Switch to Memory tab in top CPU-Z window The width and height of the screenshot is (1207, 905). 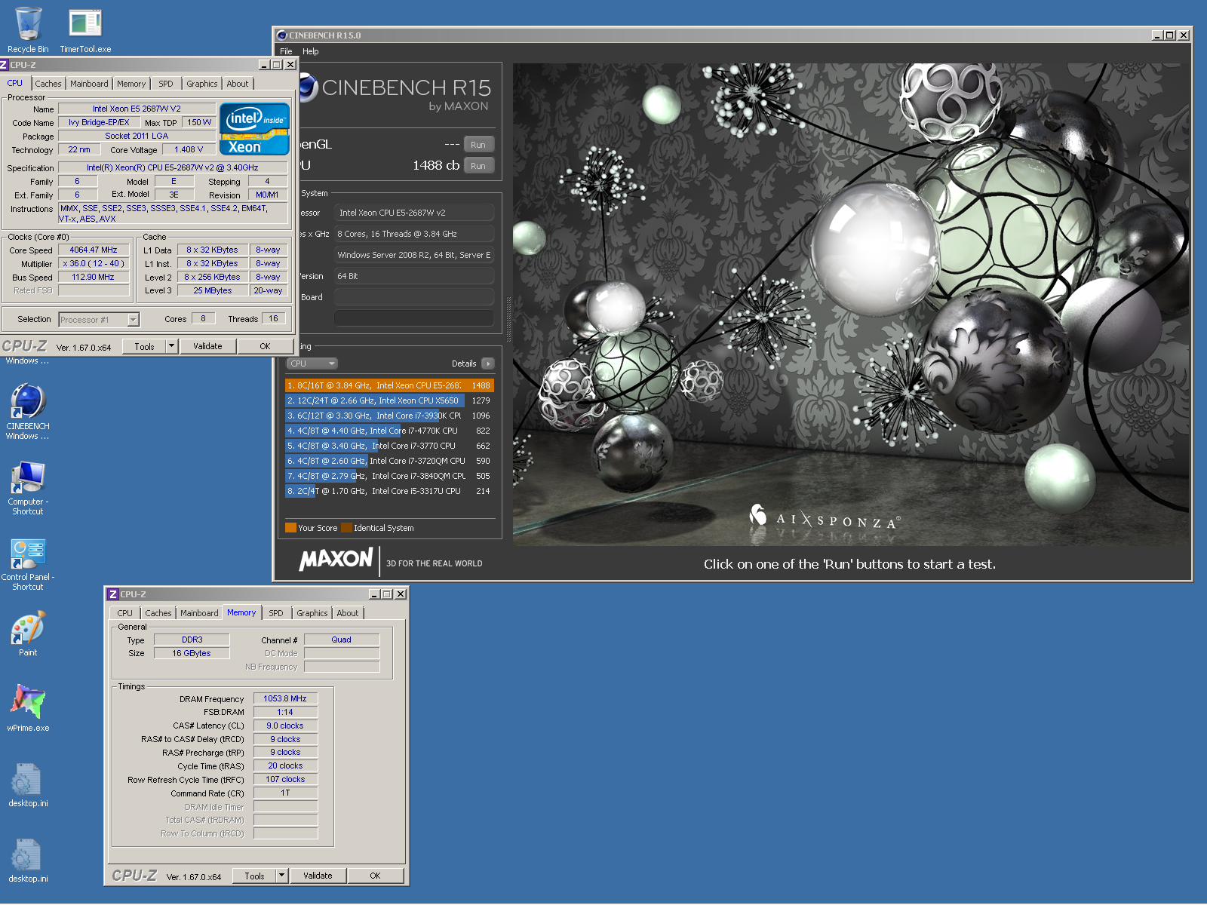click(131, 84)
